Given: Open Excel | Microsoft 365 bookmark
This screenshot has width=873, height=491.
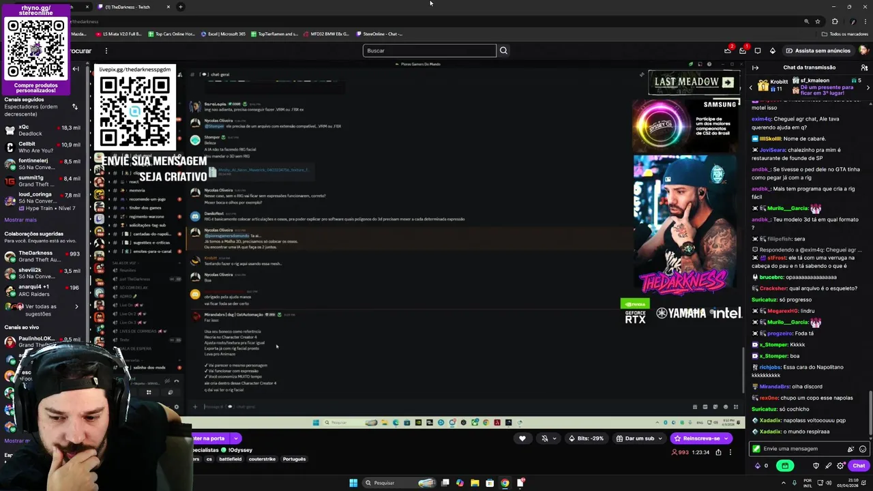Looking at the screenshot, I should click(223, 33).
